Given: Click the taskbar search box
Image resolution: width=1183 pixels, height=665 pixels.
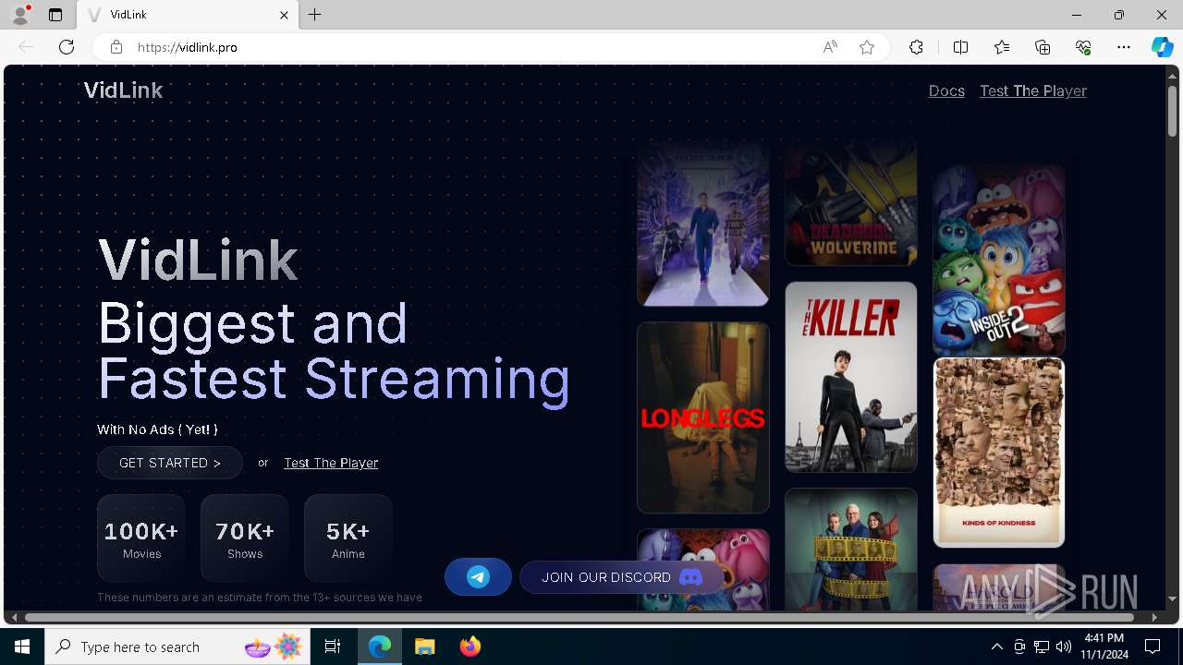Looking at the screenshot, I should point(177,647).
